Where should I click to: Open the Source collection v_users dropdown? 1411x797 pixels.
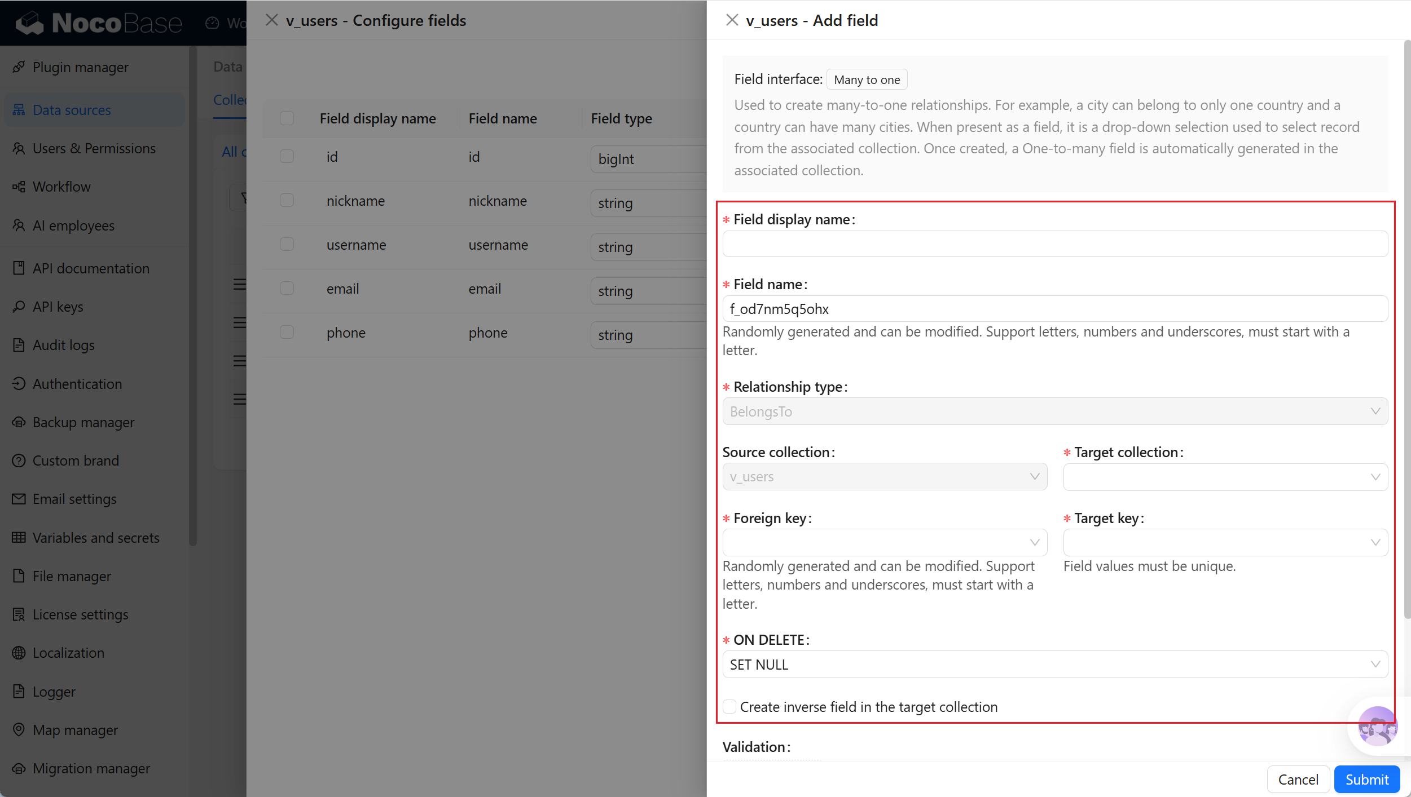click(885, 477)
